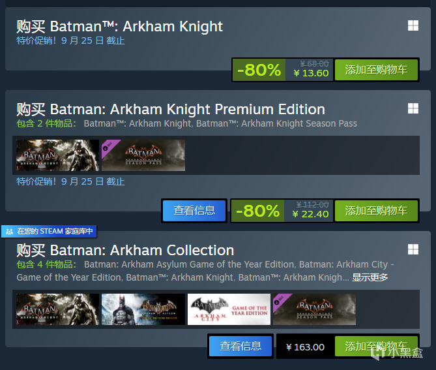Open Arkham Asylum thumbnail in Collection
This screenshot has height=370, width=436.
click(x=143, y=309)
